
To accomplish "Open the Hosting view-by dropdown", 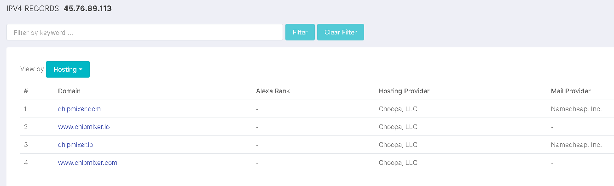I will click(68, 69).
